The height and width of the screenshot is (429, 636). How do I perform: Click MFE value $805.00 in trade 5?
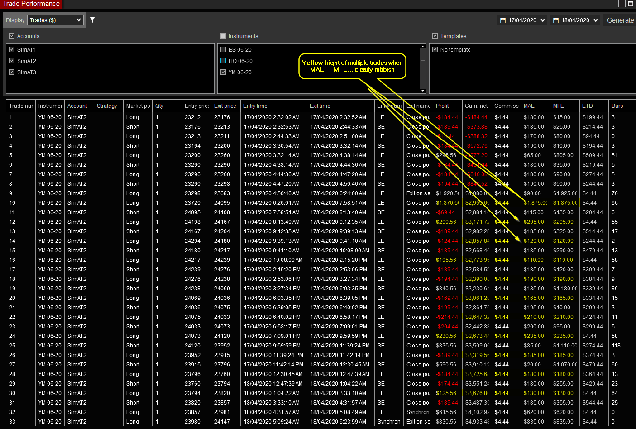pyautogui.click(x=563, y=155)
